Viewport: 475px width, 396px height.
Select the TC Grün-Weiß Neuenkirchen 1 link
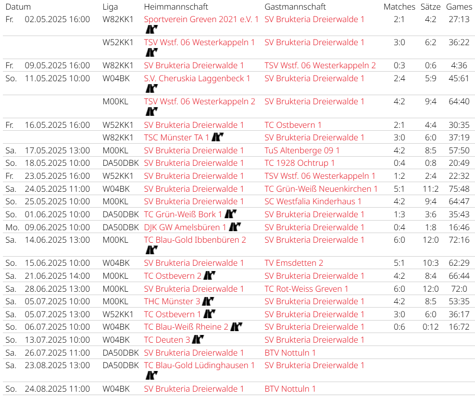pyautogui.click(x=321, y=189)
